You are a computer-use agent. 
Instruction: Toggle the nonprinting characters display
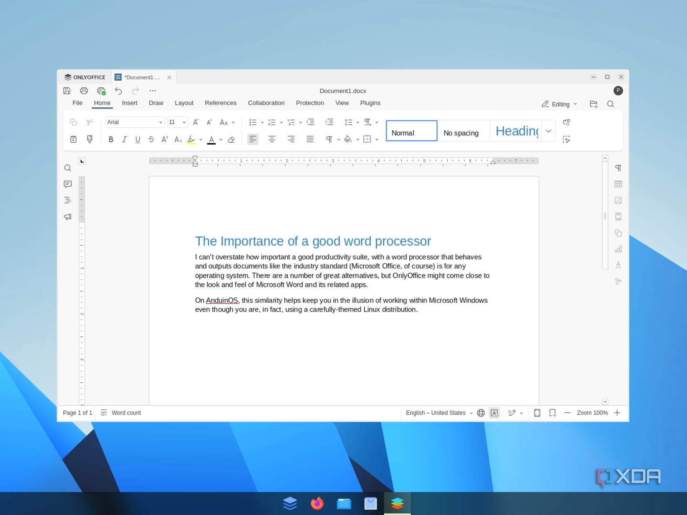pyautogui.click(x=329, y=139)
